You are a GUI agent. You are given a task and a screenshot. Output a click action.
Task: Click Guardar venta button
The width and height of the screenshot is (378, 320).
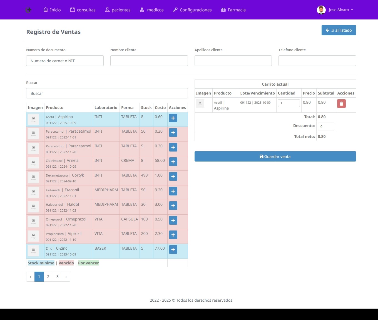point(275,157)
